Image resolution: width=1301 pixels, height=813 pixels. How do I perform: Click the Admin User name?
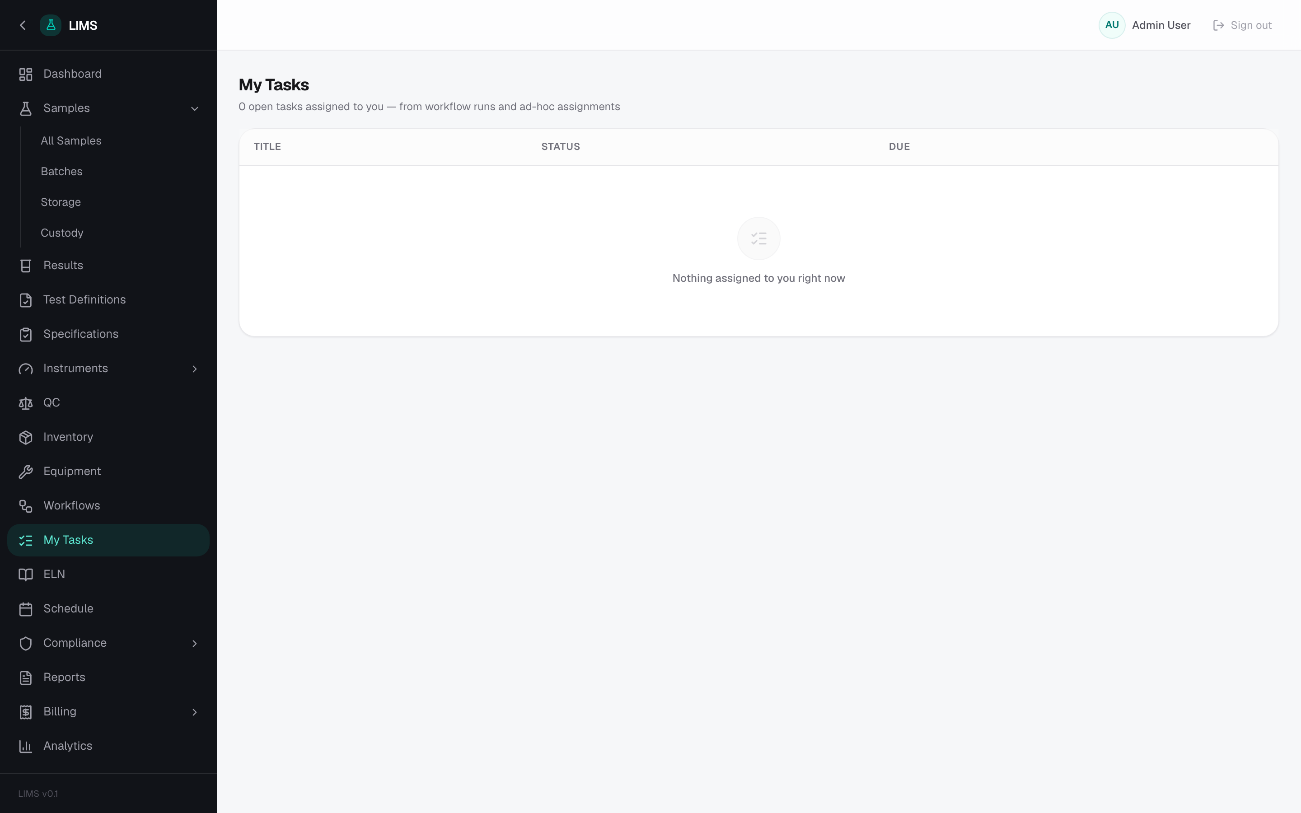tap(1161, 25)
